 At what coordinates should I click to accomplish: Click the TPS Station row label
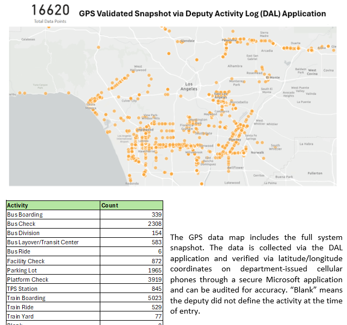(x=22, y=289)
